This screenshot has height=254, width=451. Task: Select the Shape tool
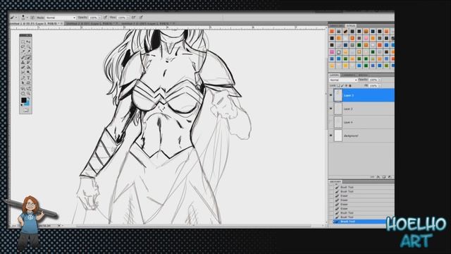[x=28, y=83]
